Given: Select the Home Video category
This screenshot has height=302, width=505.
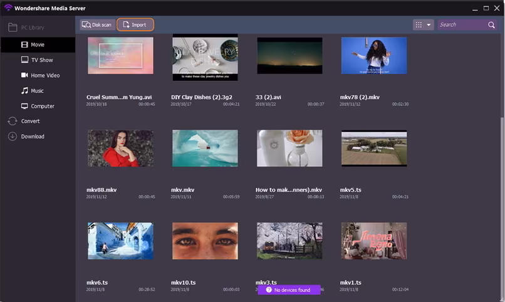Looking at the screenshot, I should pos(38,75).
